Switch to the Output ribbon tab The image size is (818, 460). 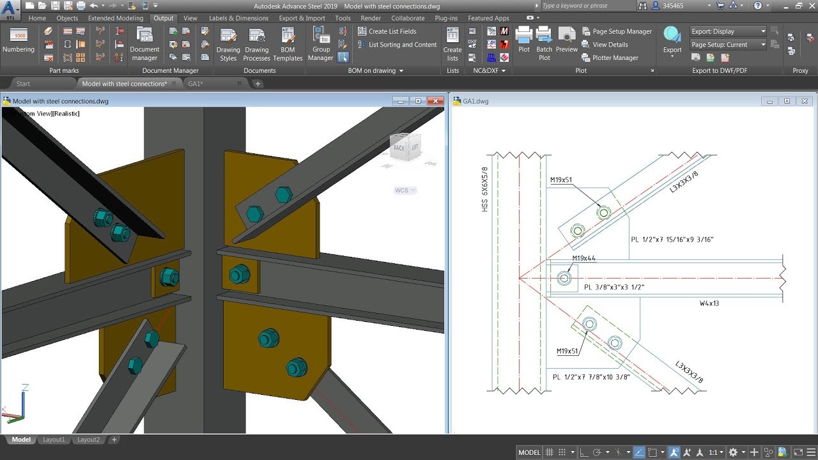coord(163,18)
